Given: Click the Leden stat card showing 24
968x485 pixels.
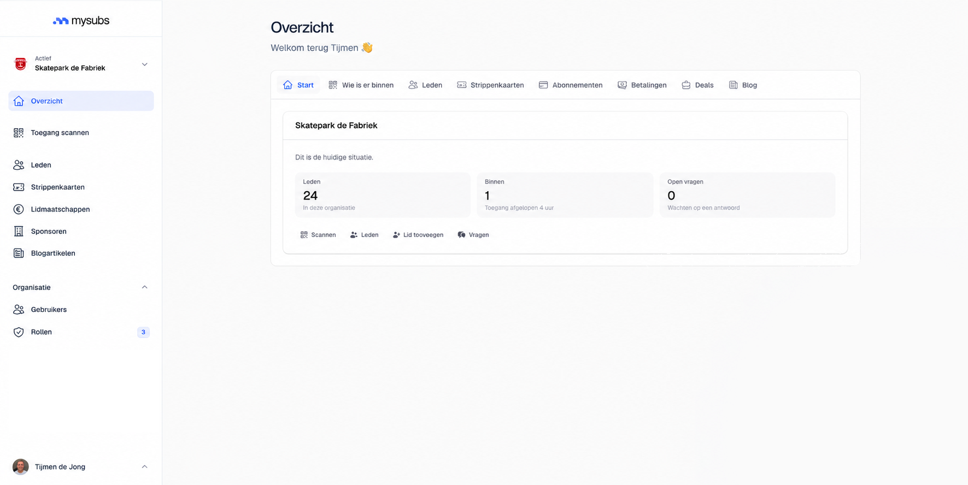Looking at the screenshot, I should point(383,195).
